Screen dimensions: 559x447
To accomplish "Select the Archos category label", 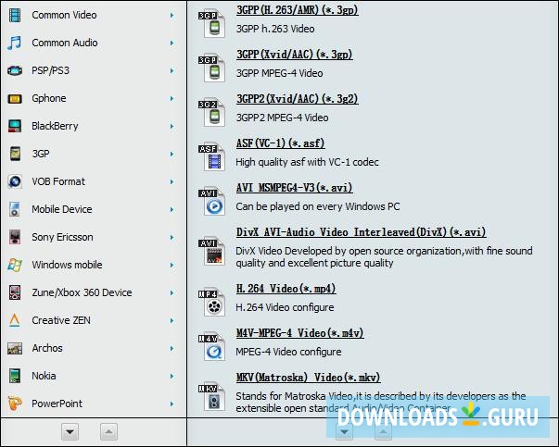I will pyautogui.click(x=47, y=348).
